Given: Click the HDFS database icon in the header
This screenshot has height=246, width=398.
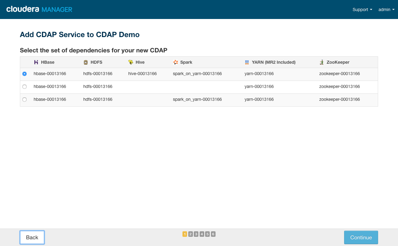Looking at the screenshot, I should coord(85,62).
